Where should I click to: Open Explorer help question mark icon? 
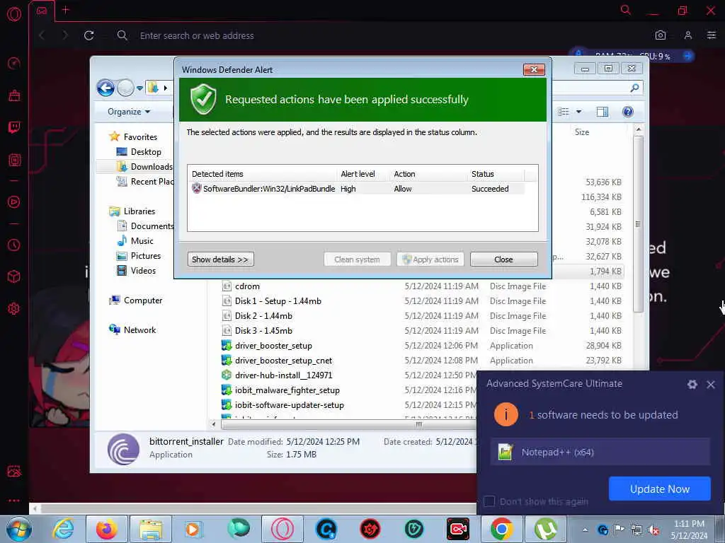point(628,112)
